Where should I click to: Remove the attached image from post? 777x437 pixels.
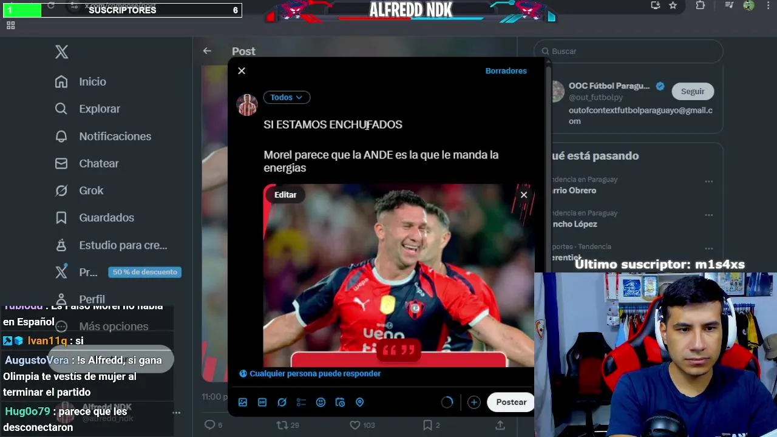point(524,195)
